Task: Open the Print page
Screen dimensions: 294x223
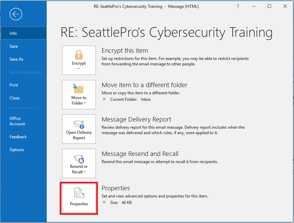Action: (x=24, y=85)
